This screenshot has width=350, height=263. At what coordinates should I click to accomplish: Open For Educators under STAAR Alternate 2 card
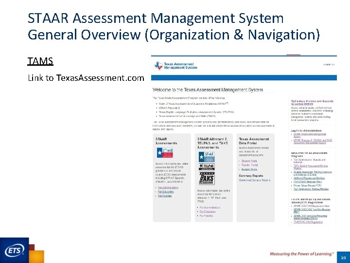[x=208, y=211]
